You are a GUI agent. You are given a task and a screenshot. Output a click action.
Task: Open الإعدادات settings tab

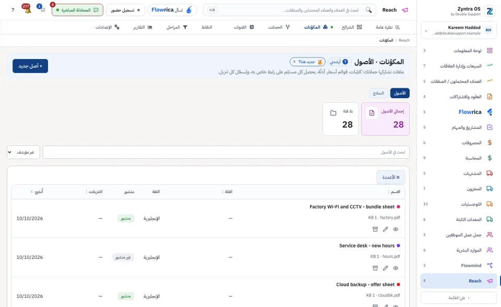click(x=108, y=27)
